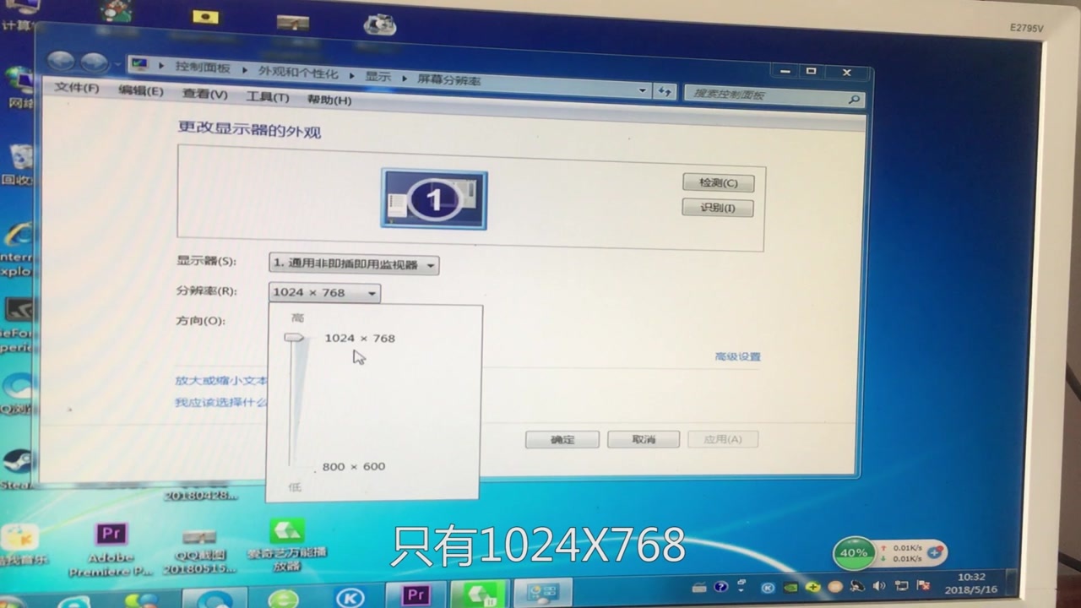This screenshot has height=608, width=1081.
Task: Select 800 × 600 on resolution slider
Action: tap(353, 466)
